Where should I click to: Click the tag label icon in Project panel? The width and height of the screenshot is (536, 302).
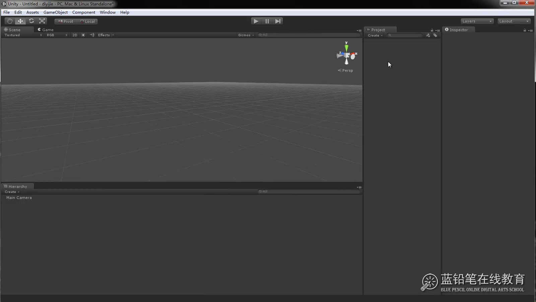tap(435, 35)
